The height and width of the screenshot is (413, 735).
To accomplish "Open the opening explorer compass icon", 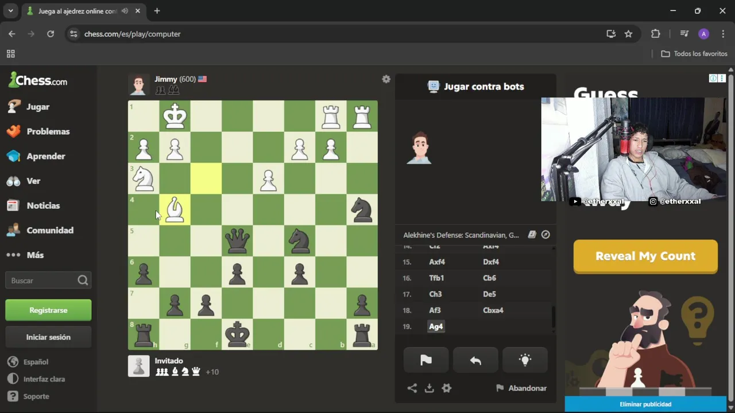I will coord(546,235).
